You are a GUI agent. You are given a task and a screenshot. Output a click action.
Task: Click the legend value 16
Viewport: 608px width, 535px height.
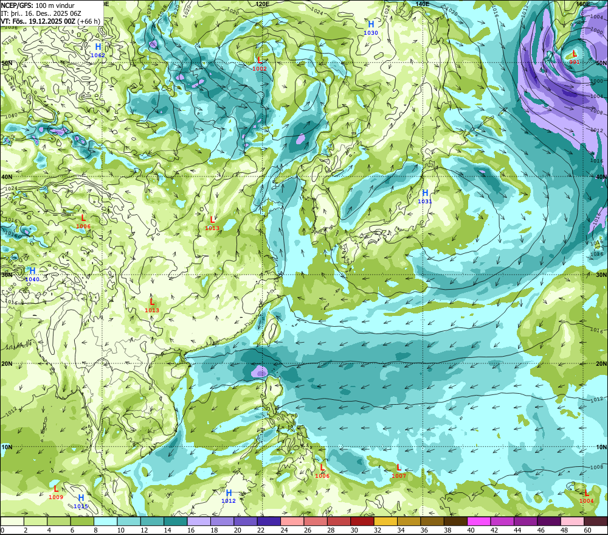[191, 530]
